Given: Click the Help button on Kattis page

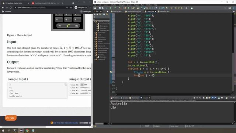Looking at the screenshot, I should [11, 118].
